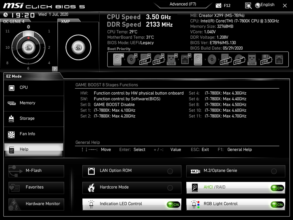Viewport: 293px width, 220px height.
Task: Set OC Genie dial to stage 1
Action: pos(49,31)
